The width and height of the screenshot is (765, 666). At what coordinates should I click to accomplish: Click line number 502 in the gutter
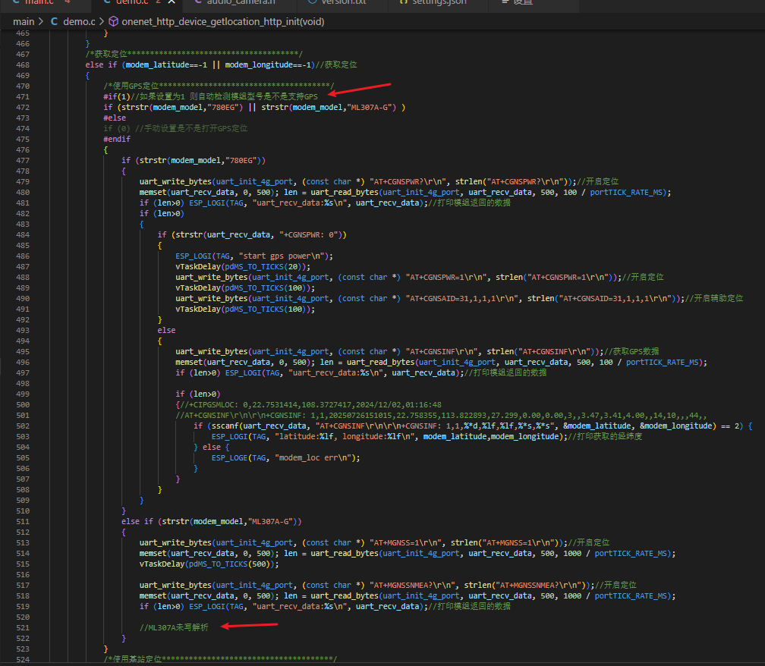point(23,426)
